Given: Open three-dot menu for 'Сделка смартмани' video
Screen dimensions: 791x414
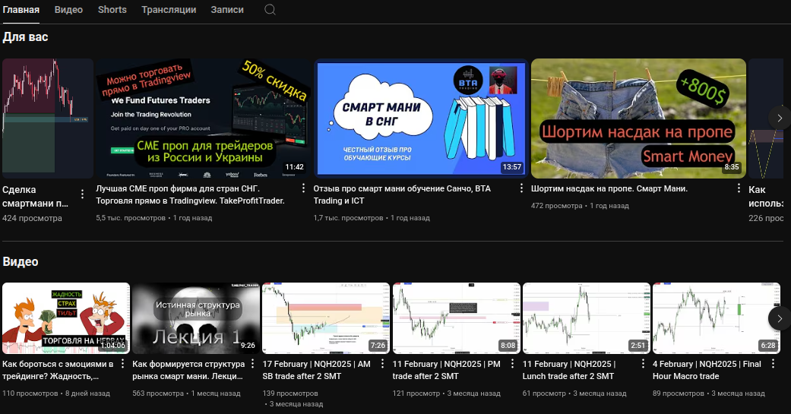Looking at the screenshot, I should click(x=83, y=194).
